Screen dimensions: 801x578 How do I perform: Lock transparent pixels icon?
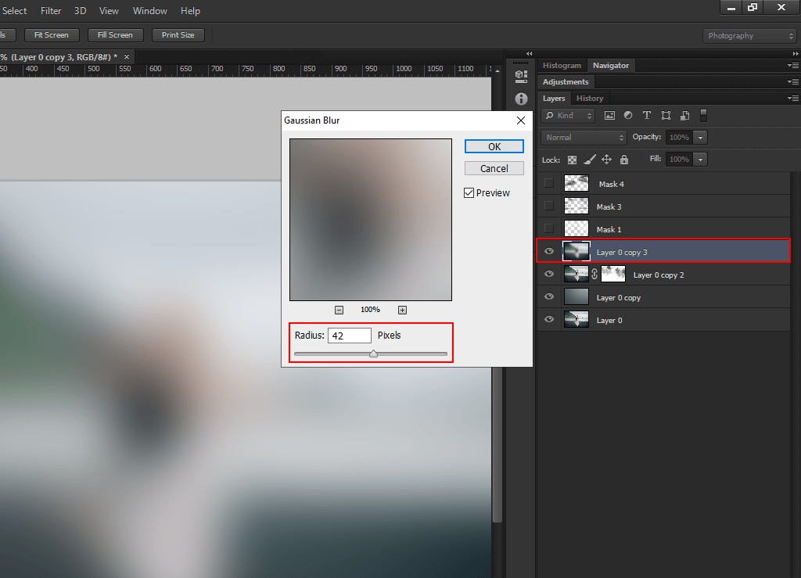click(572, 160)
